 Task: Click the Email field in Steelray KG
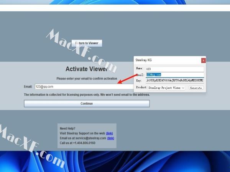tap(175, 75)
